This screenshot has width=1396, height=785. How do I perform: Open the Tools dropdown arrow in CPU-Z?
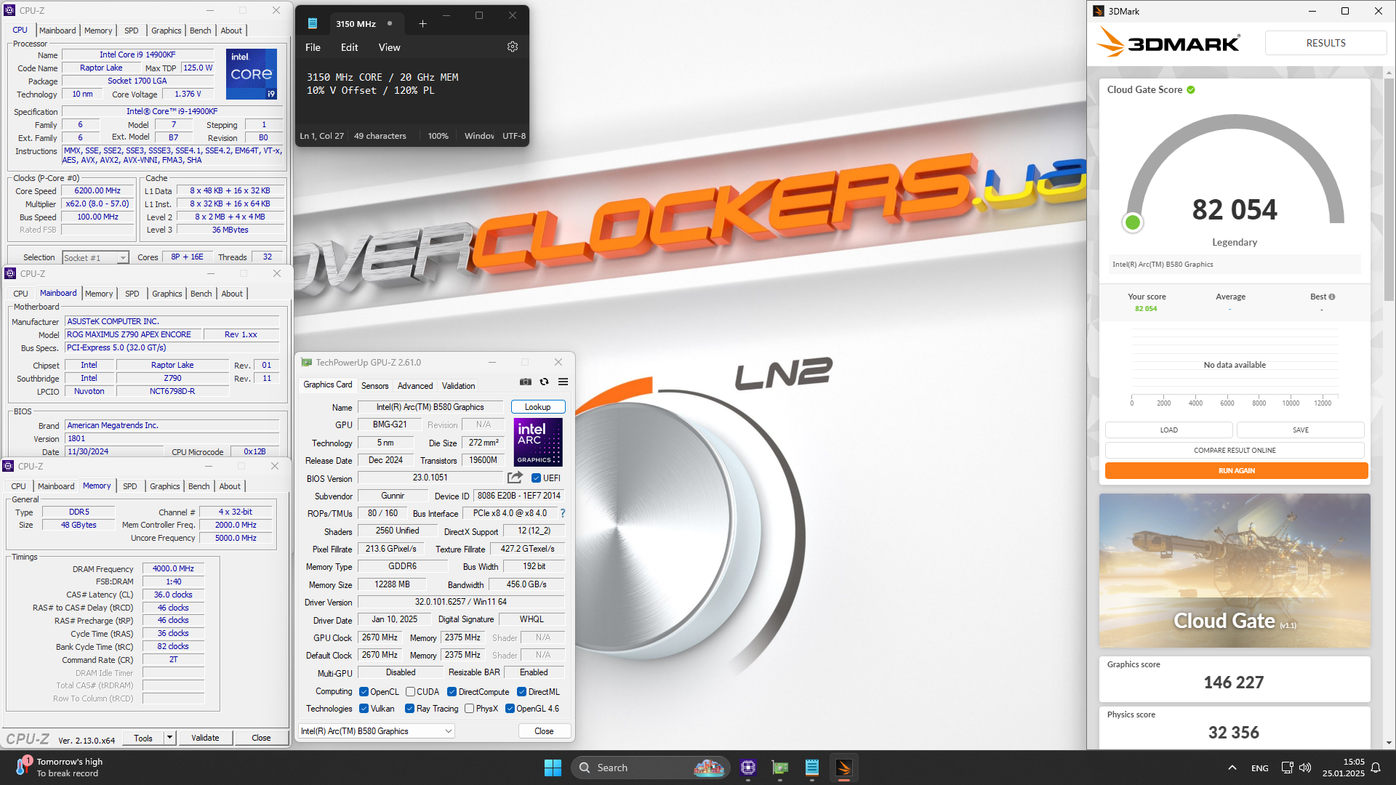169,738
